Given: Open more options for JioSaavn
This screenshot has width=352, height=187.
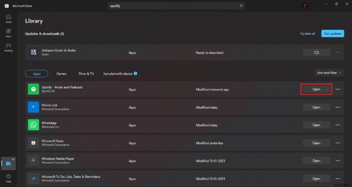Looking at the screenshot, I should point(337,52).
